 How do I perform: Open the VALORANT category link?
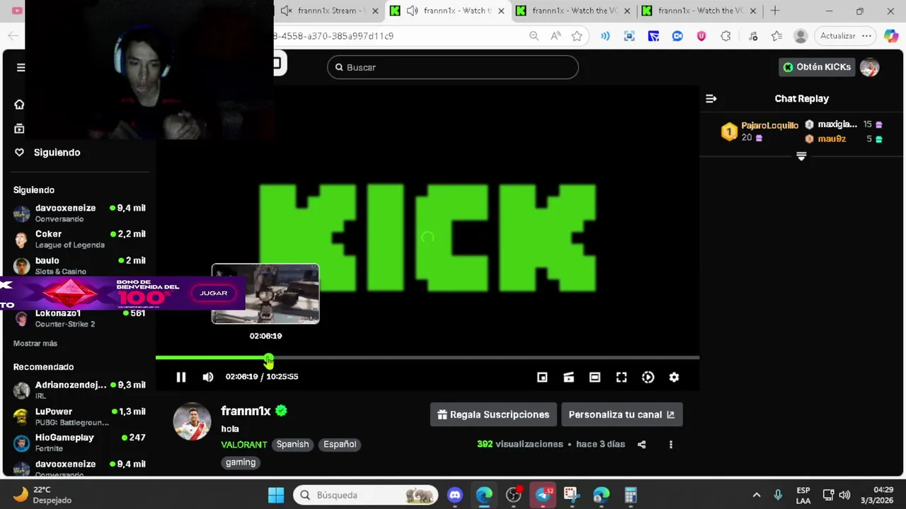(x=243, y=445)
